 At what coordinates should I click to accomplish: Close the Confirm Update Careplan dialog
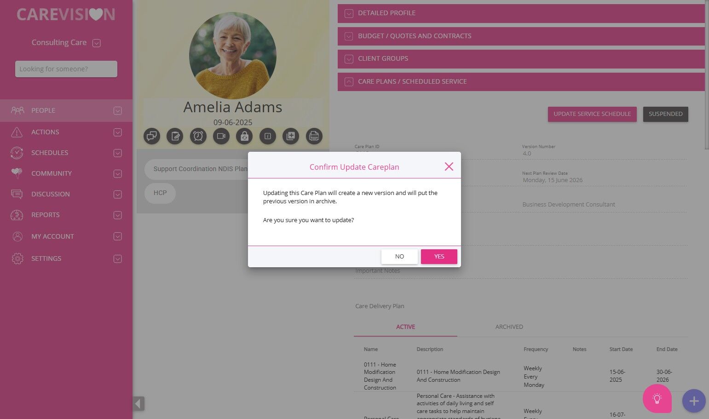pos(449,166)
